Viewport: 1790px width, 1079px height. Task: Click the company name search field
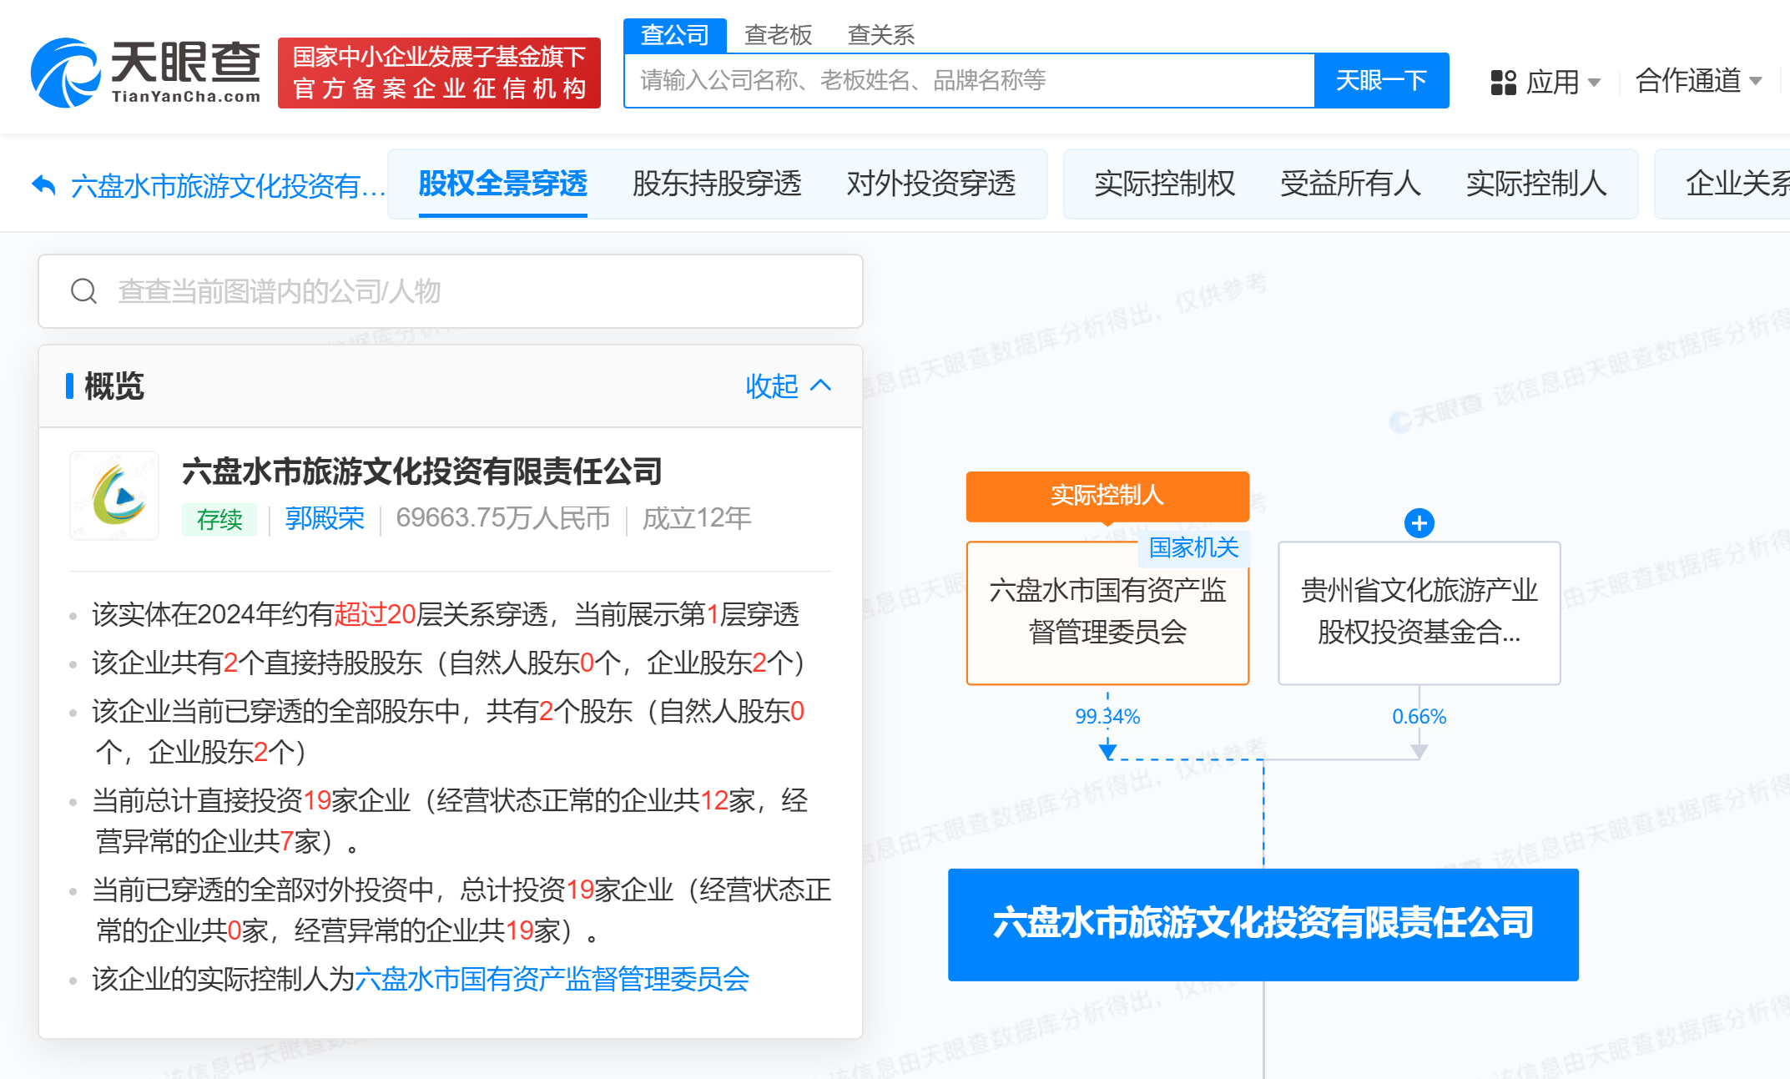(969, 80)
